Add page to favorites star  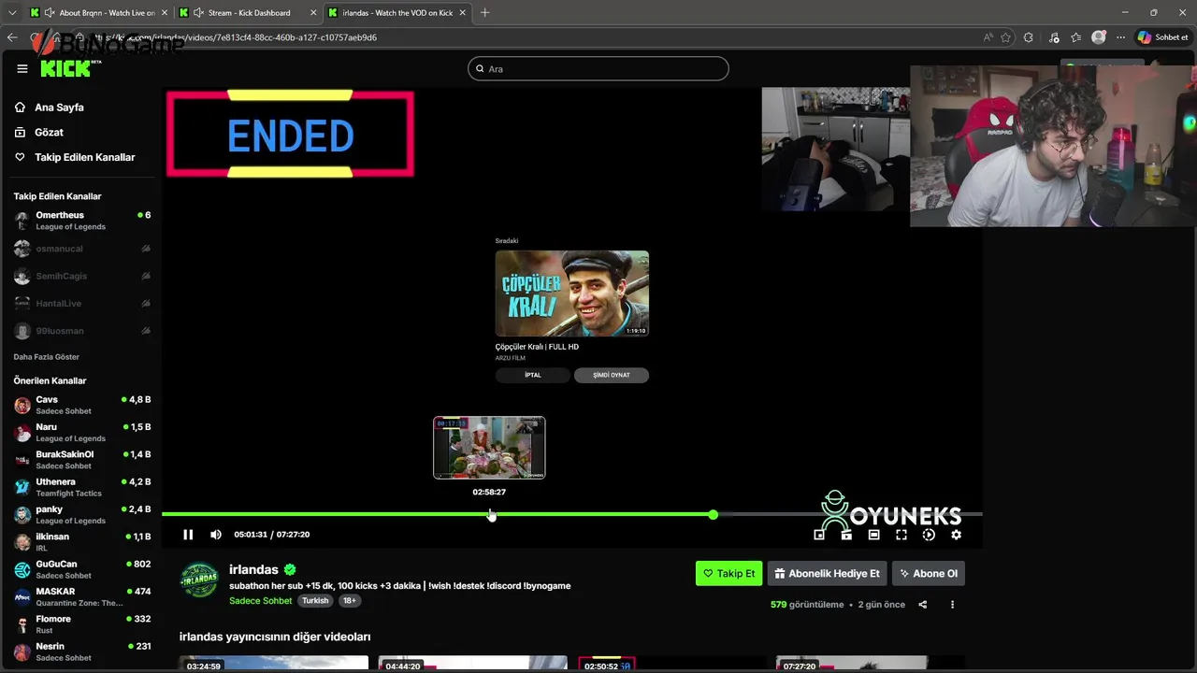1006,37
